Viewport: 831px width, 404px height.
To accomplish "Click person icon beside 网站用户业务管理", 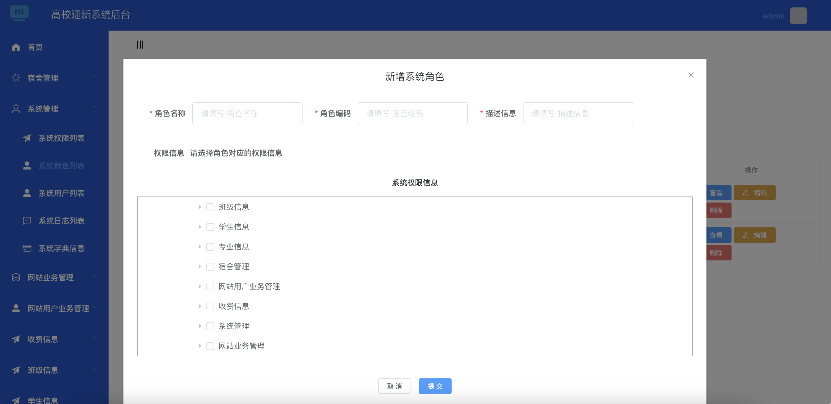I will point(16,308).
